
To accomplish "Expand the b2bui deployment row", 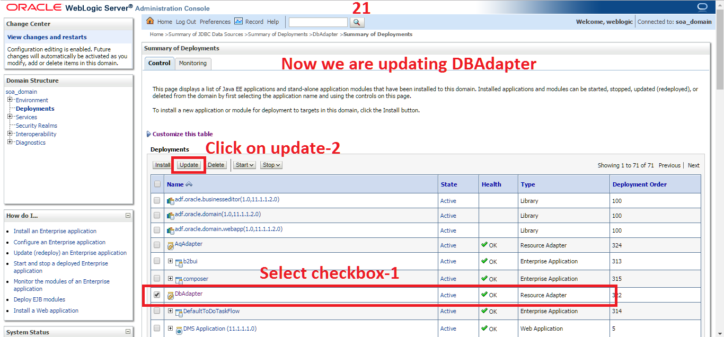I will point(171,261).
